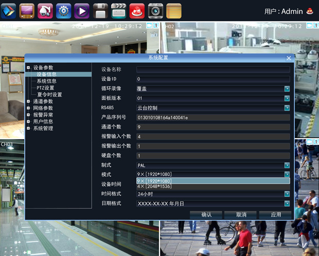Click the 确认 button
The image size is (319, 256).
[x=206, y=215]
